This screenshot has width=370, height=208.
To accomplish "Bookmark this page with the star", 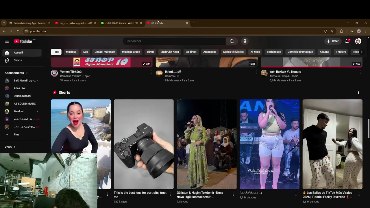I will click(x=332, y=31).
